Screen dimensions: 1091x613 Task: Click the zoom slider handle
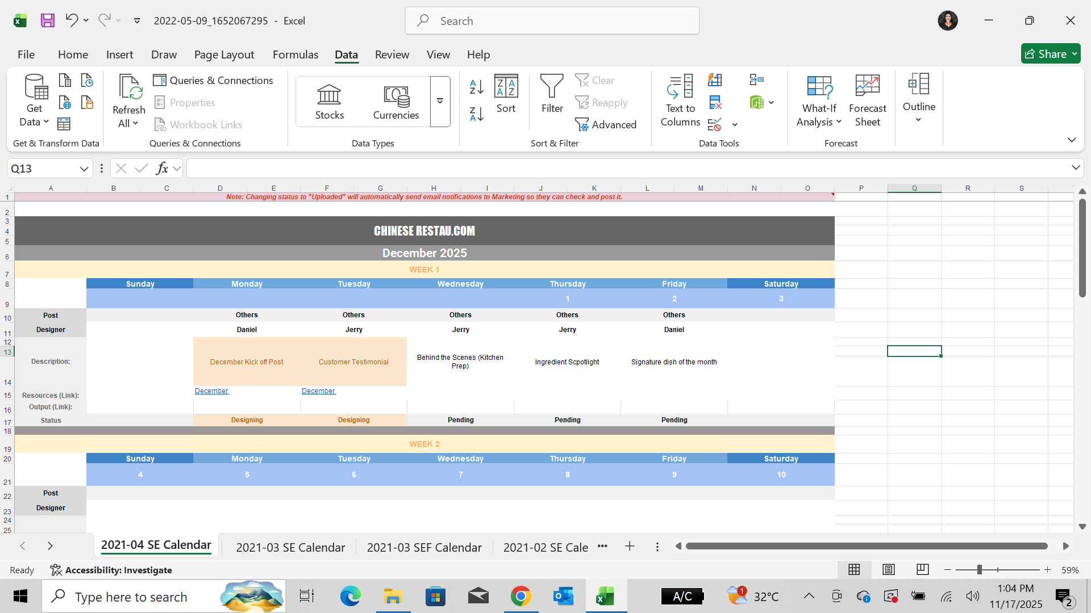pos(980,569)
